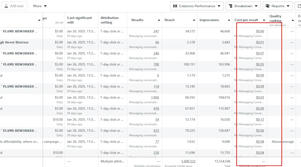
Task: Click the Columns bars icon
Action: click(175, 6)
